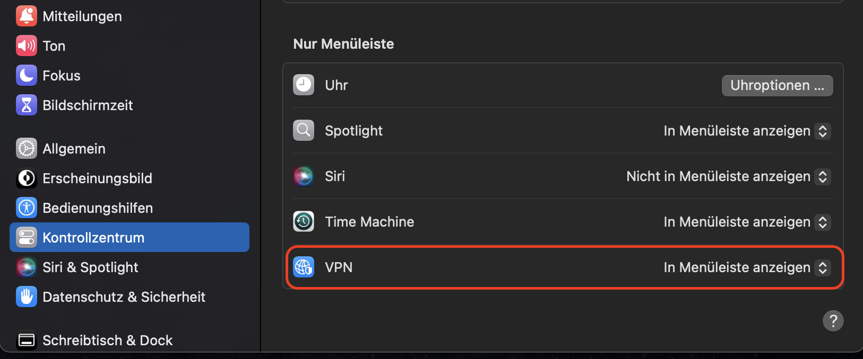Click the help question mark button
The height and width of the screenshot is (359, 863).
click(833, 321)
